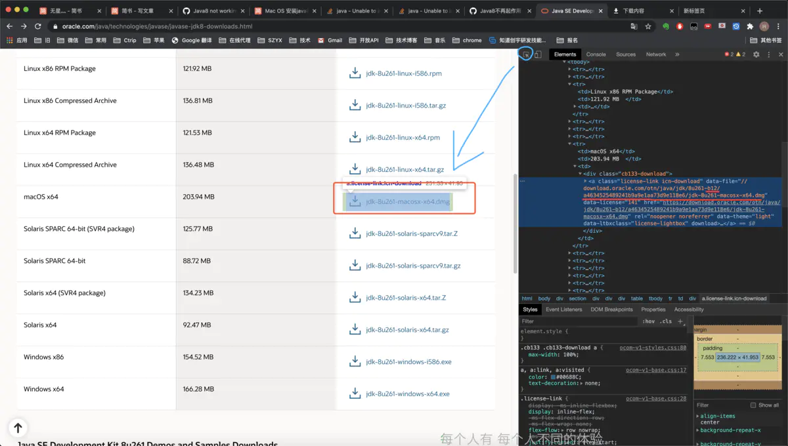This screenshot has height=446, width=788.
Task: Click the #00688C color swatch
Action: click(x=553, y=377)
